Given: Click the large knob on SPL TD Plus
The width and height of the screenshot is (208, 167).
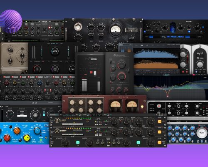Looking at the screenshot, I should point(200,65).
